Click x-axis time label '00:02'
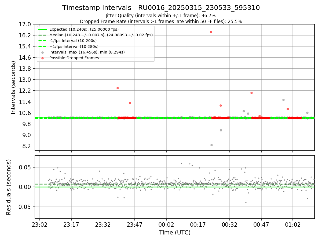 tap(166, 224)
